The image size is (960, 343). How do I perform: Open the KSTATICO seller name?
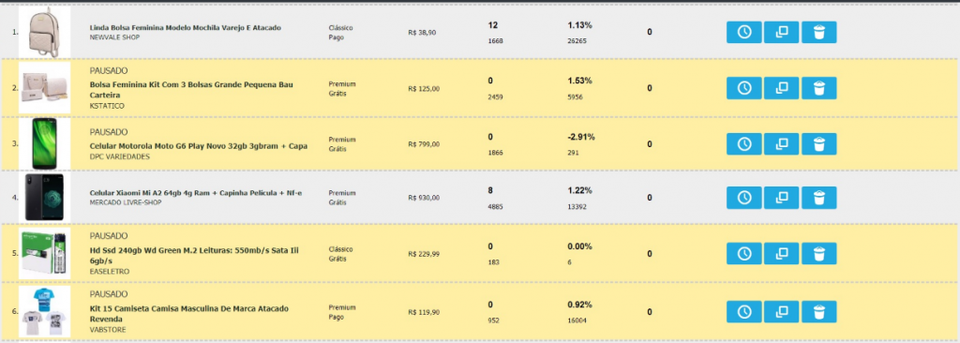107,106
